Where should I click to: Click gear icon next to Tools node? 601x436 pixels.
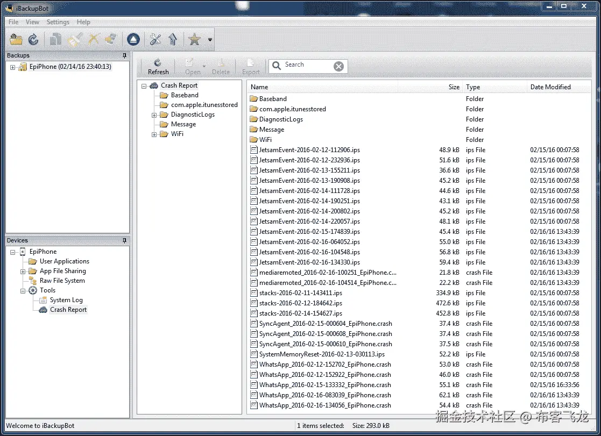(33, 290)
